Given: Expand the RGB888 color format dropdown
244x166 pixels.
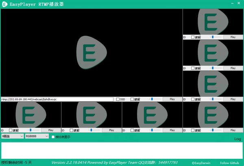Looking at the screenshot, I should [36, 137].
